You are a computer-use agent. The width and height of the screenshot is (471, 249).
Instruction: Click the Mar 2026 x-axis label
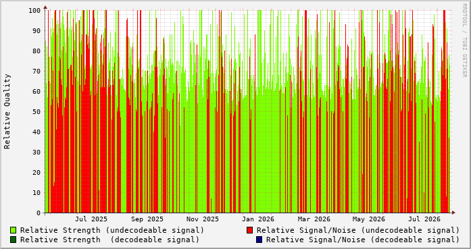coord(314,219)
